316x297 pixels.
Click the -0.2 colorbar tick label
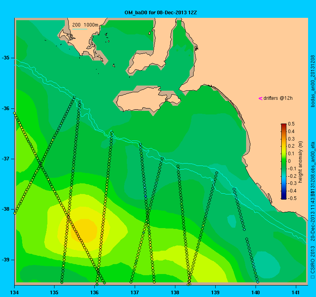click(x=292, y=176)
